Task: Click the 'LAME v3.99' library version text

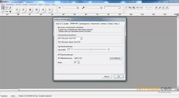Action: [x=78, y=58]
